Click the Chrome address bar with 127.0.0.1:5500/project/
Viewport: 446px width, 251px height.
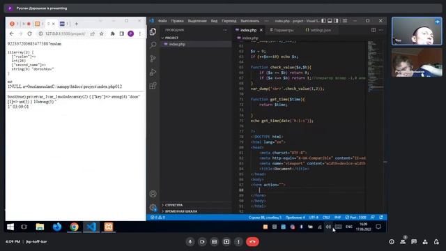pyautogui.click(x=65, y=33)
